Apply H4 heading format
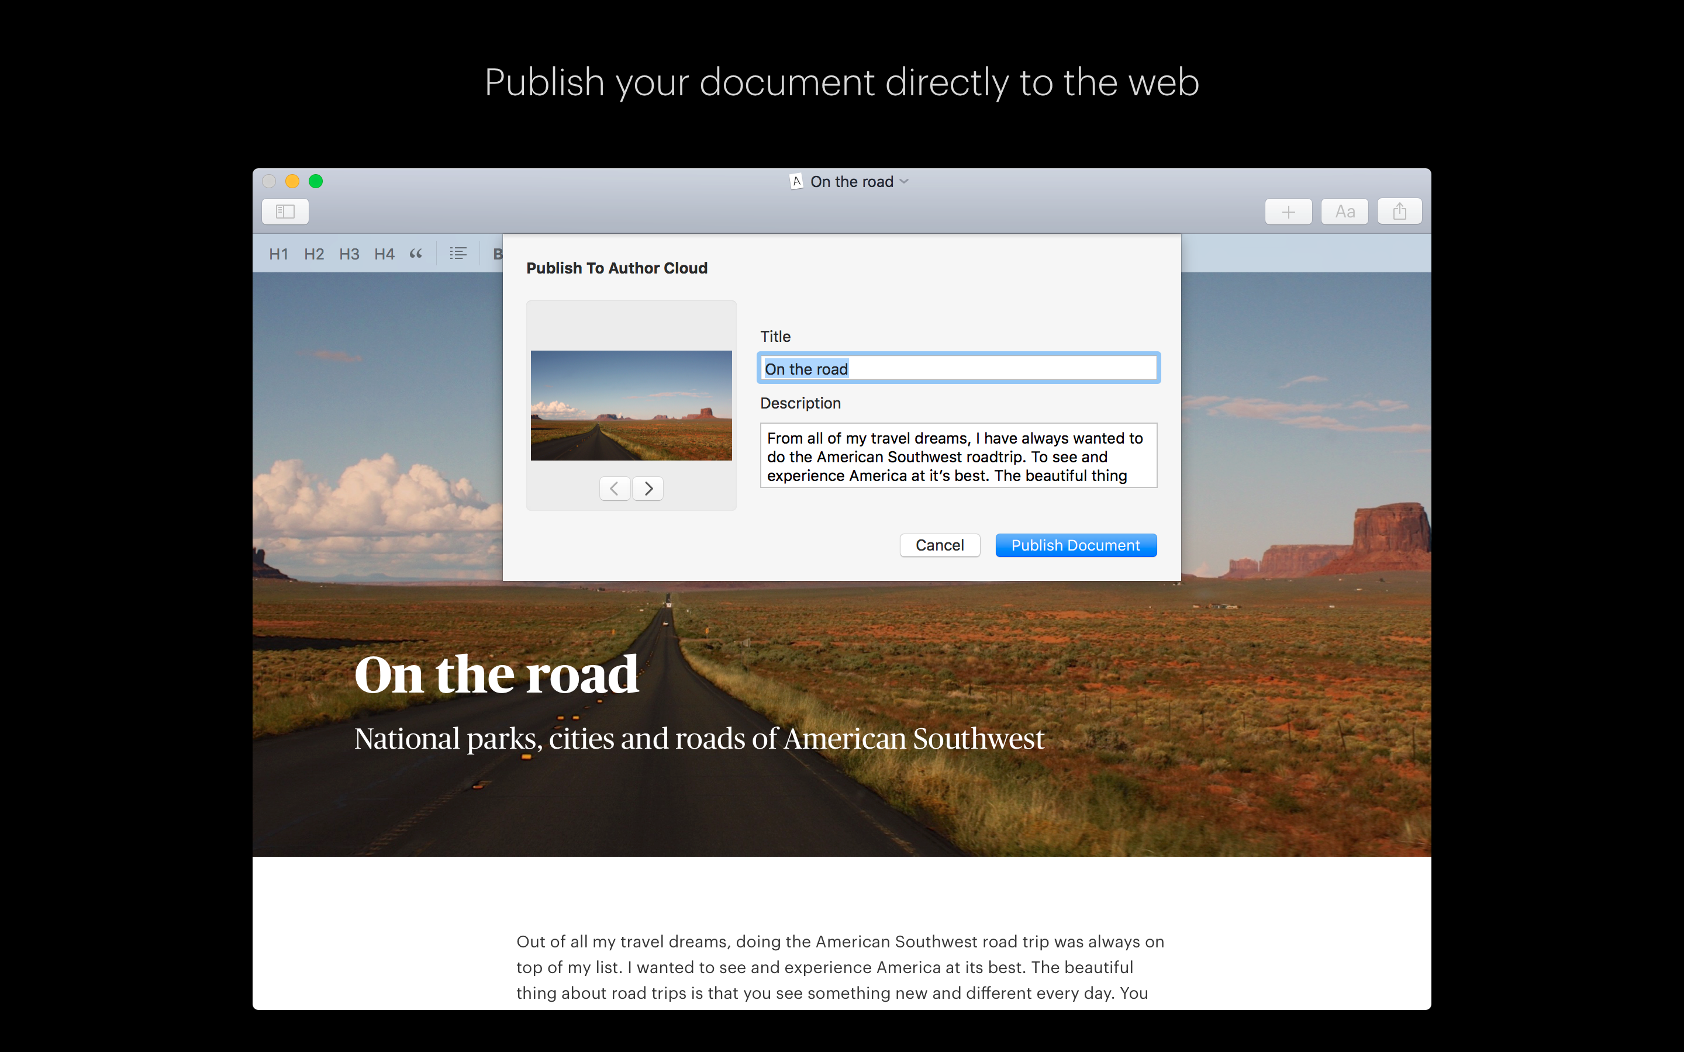Image resolution: width=1684 pixels, height=1052 pixels. 384,254
